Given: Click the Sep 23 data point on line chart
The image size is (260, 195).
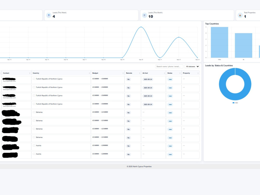Looking at the screenshot, I should (198, 58).
